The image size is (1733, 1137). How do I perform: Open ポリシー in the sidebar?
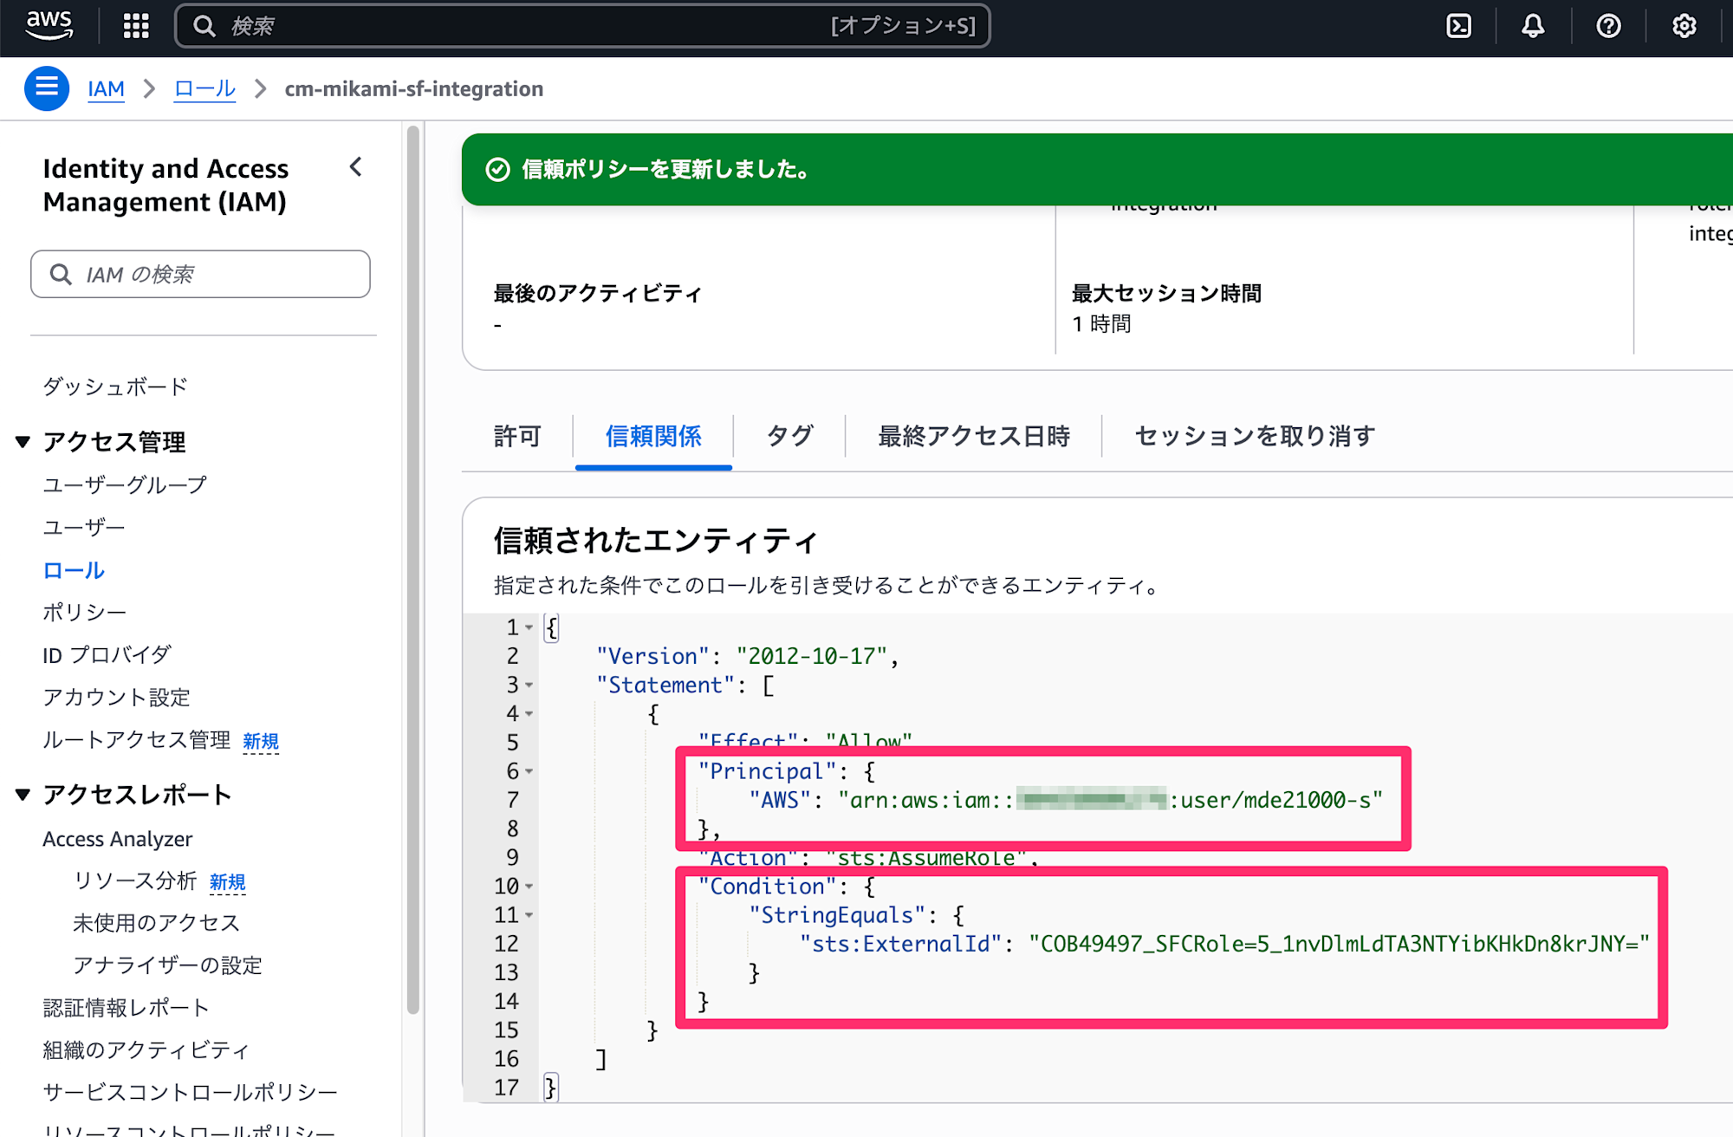click(84, 613)
